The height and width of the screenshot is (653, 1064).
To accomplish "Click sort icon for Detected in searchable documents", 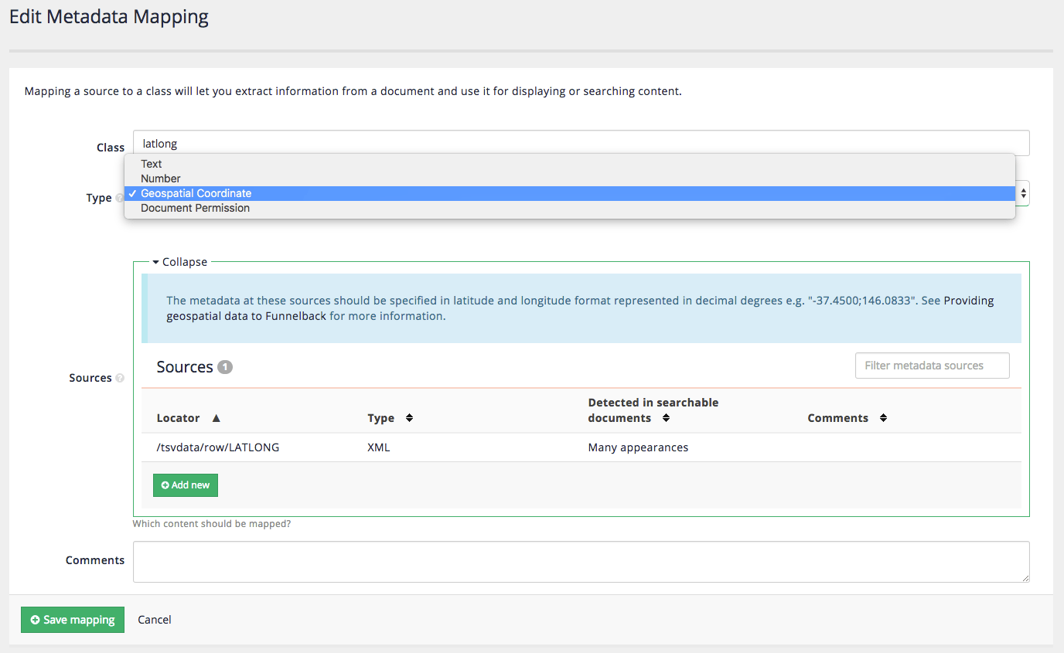I will click(x=665, y=418).
